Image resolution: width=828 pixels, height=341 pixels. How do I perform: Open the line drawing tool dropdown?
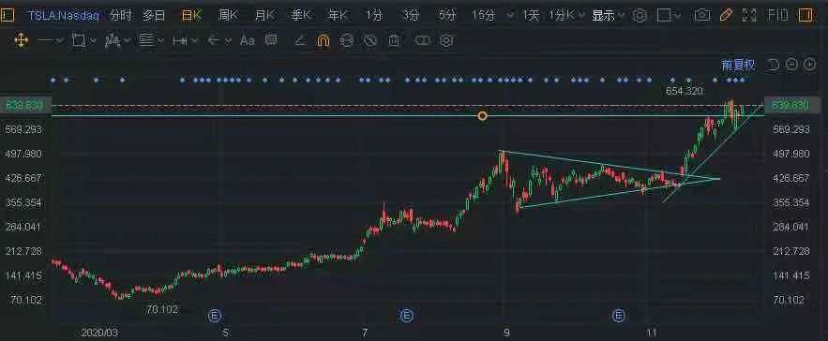tap(51, 40)
